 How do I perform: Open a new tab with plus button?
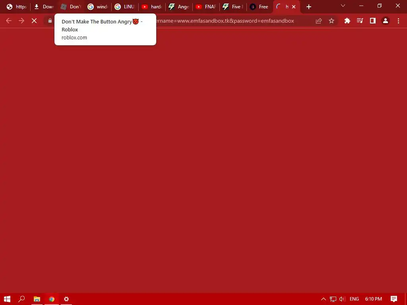click(308, 7)
